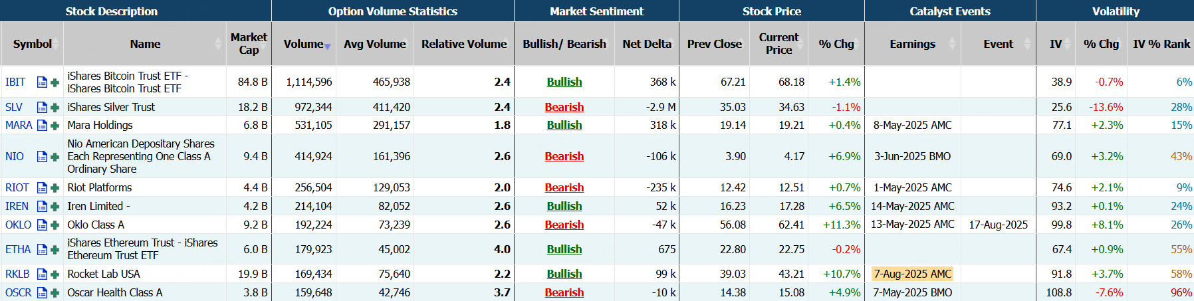Click the green plus icon for IBIT
Image resolution: width=1194 pixels, height=301 pixels.
(x=55, y=82)
